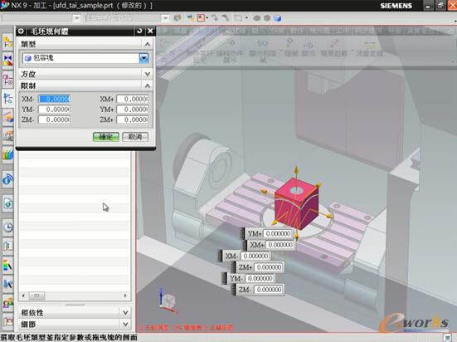Click the gray hexagon toolbar icon
This screenshot has height=342, width=457.
267,18
